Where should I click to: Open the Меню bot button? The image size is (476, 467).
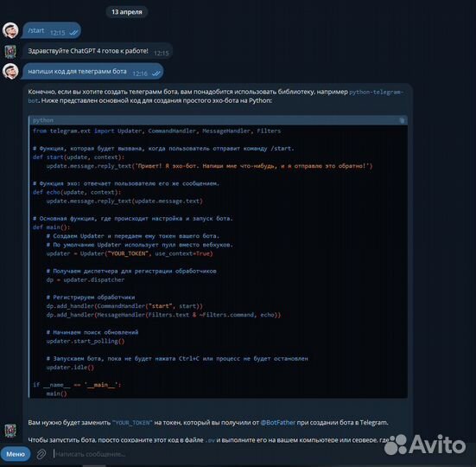[x=16, y=454]
